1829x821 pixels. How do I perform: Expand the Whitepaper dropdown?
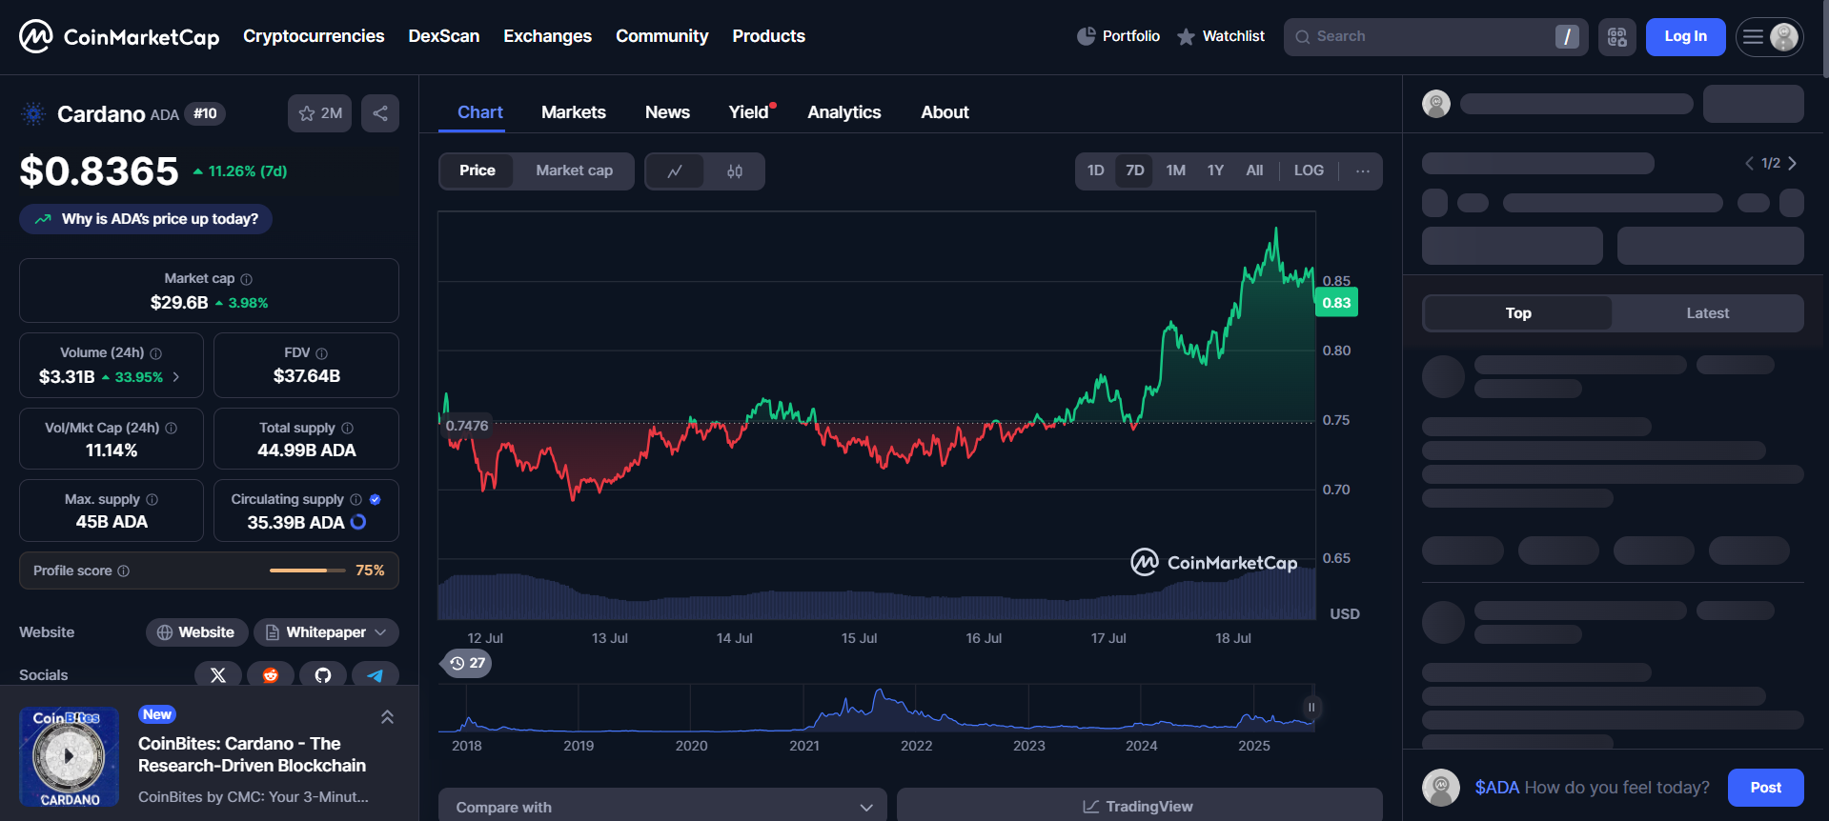coord(327,632)
